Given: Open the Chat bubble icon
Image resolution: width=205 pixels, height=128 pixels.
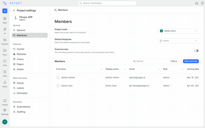Looking at the screenshot, I should coord(5,61).
